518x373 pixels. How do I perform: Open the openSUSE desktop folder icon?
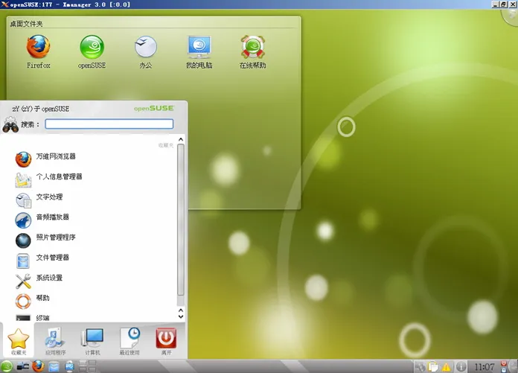(x=92, y=48)
